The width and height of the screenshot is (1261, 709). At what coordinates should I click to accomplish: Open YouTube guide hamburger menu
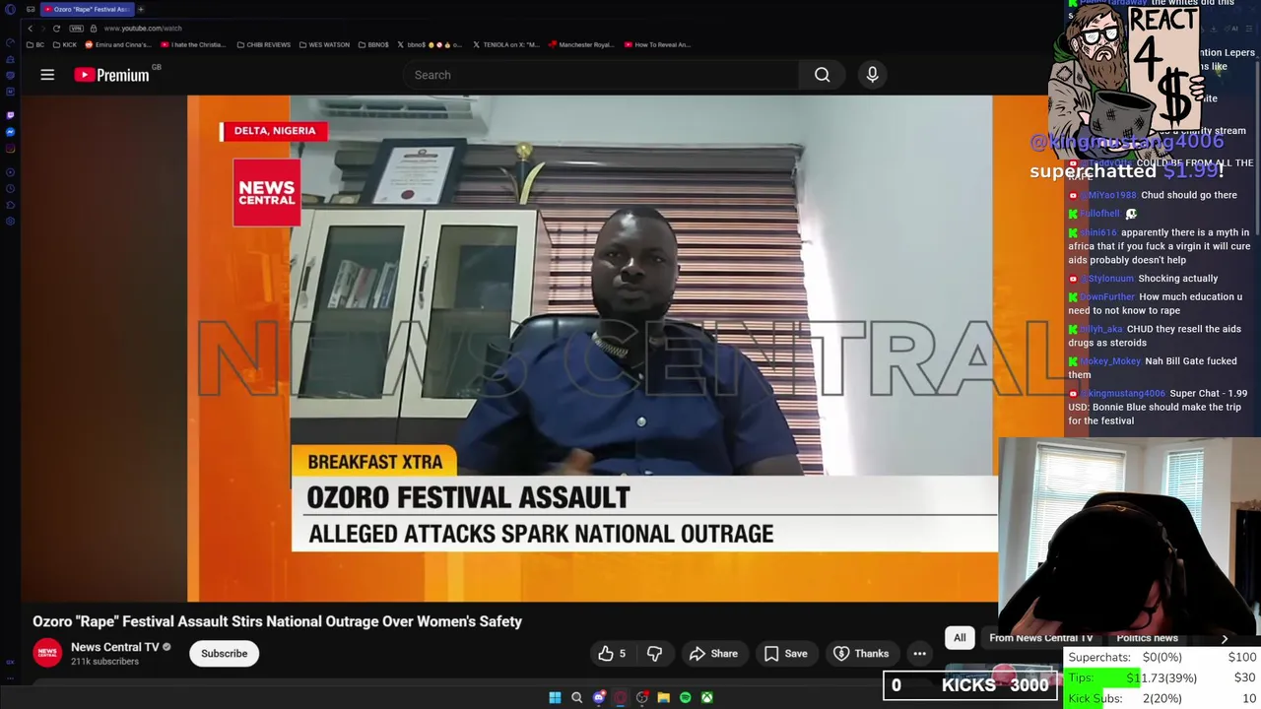click(x=47, y=75)
